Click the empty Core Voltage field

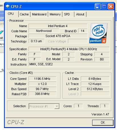coord(78,41)
